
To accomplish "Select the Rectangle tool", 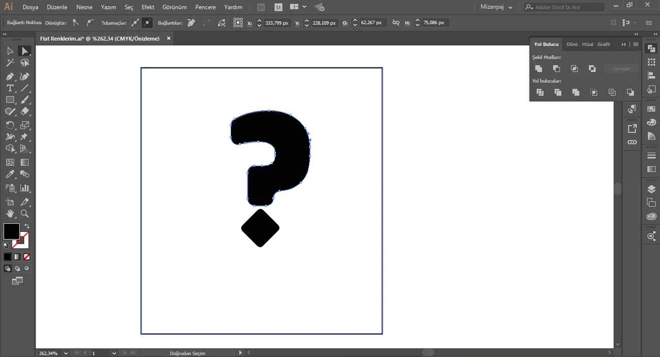I will point(10,100).
